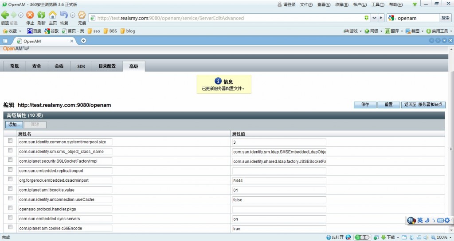Toggle the paw-print incognito (无痕) icon
This screenshot has width=454, height=241.
coord(82,15)
